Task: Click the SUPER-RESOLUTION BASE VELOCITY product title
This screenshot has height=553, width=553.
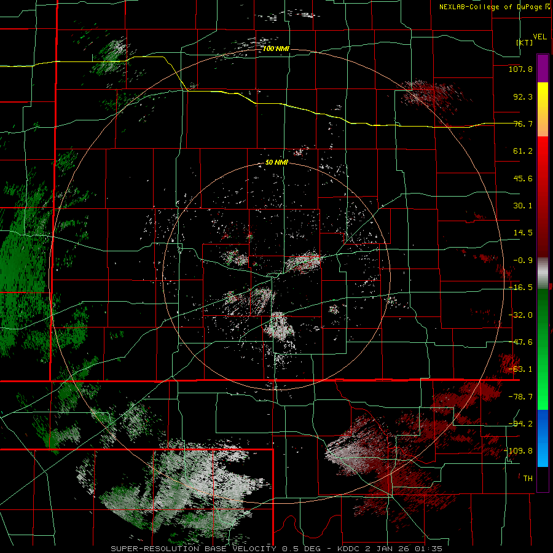Action: tap(194, 549)
